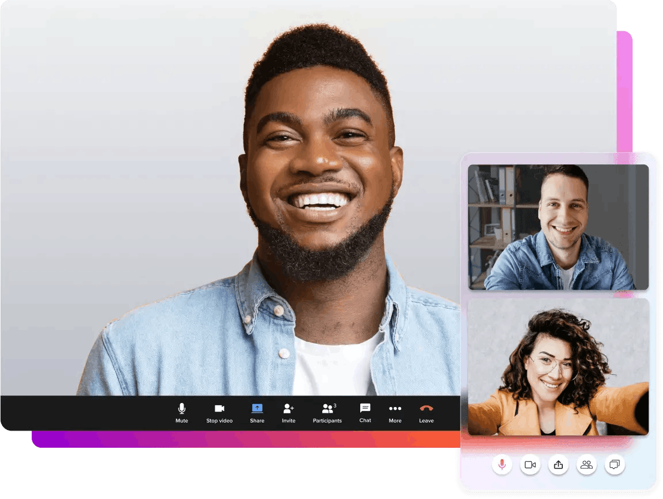
Task: Invite a person to the meeting
Action: (x=289, y=413)
